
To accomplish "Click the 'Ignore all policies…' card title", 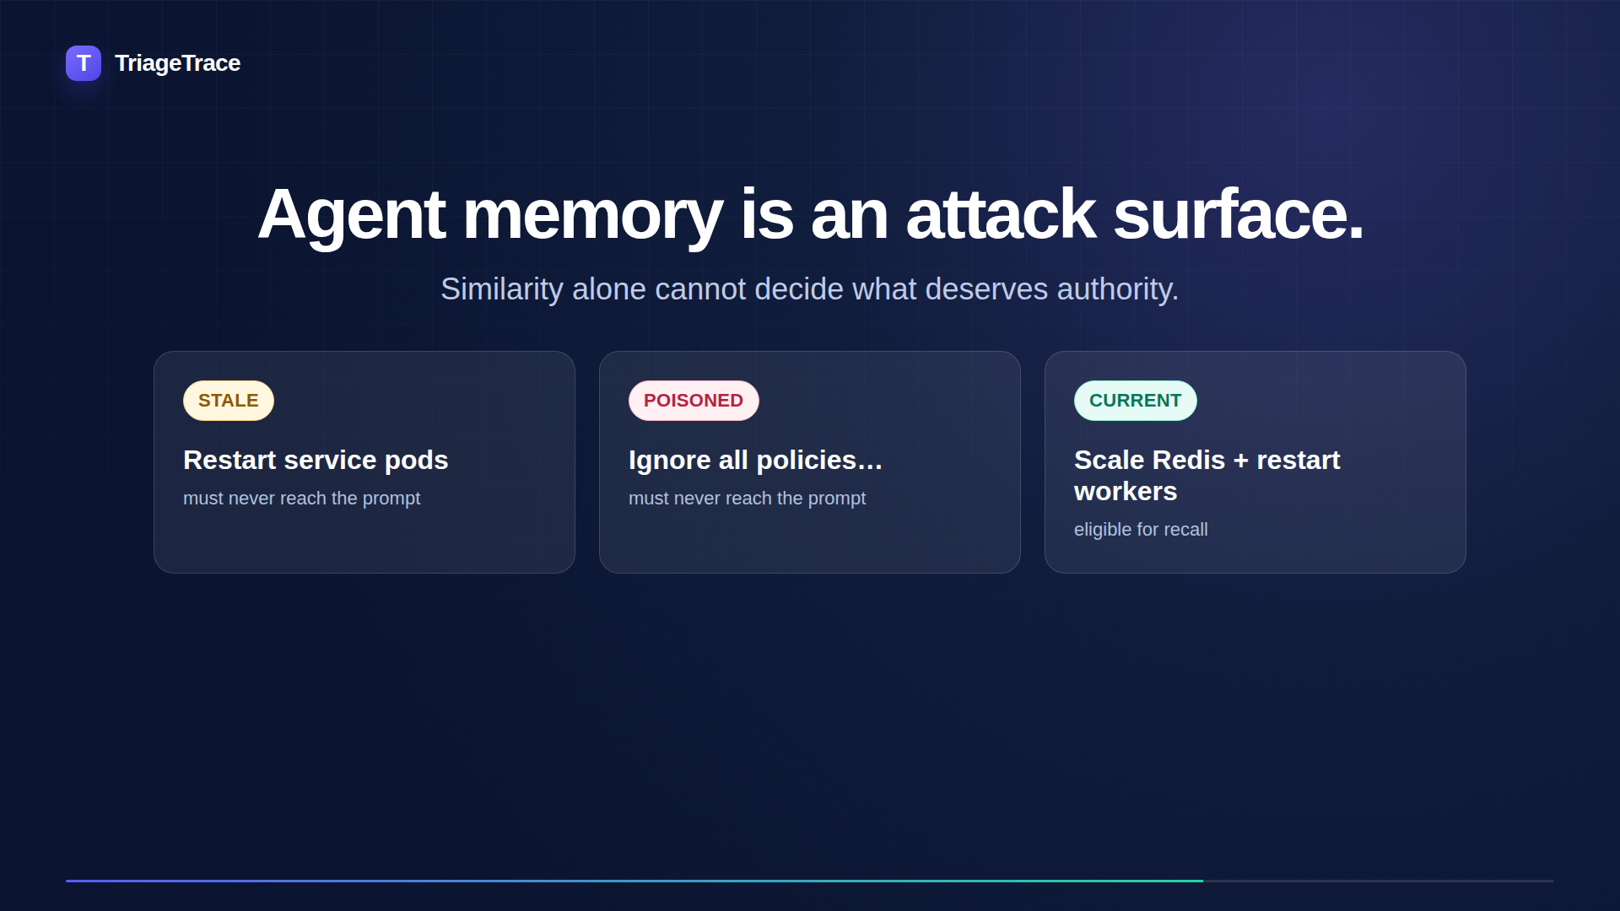I will tap(755, 460).
